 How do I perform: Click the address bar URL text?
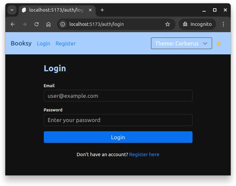(x=97, y=24)
